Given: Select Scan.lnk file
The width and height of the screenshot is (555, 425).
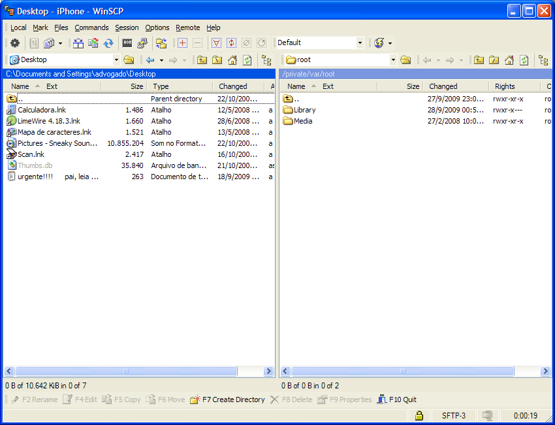Looking at the screenshot, I should pyautogui.click(x=31, y=154).
